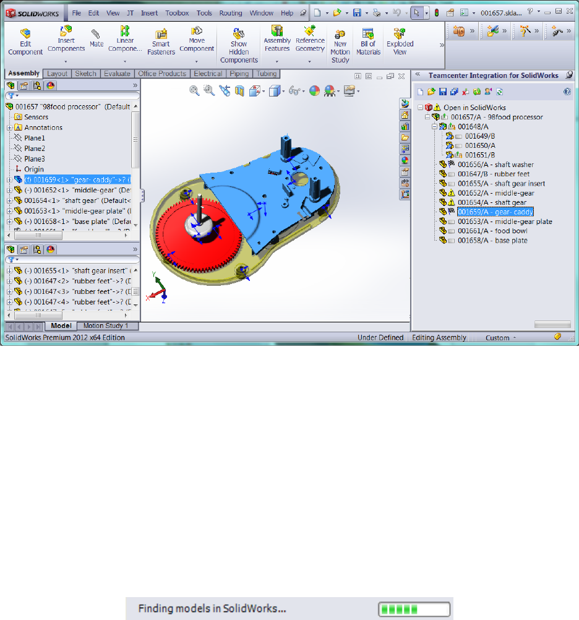Click the Finding models progress bar
The height and width of the screenshot is (620, 579).
414,609
